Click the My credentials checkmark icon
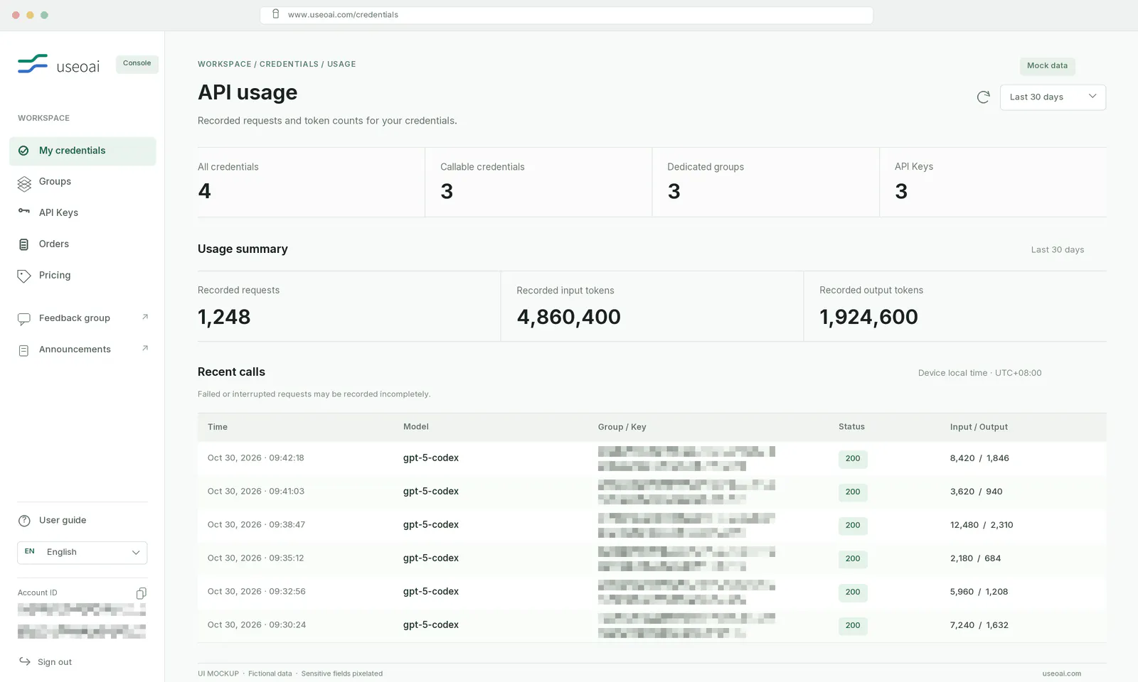1138x682 pixels. (x=23, y=151)
